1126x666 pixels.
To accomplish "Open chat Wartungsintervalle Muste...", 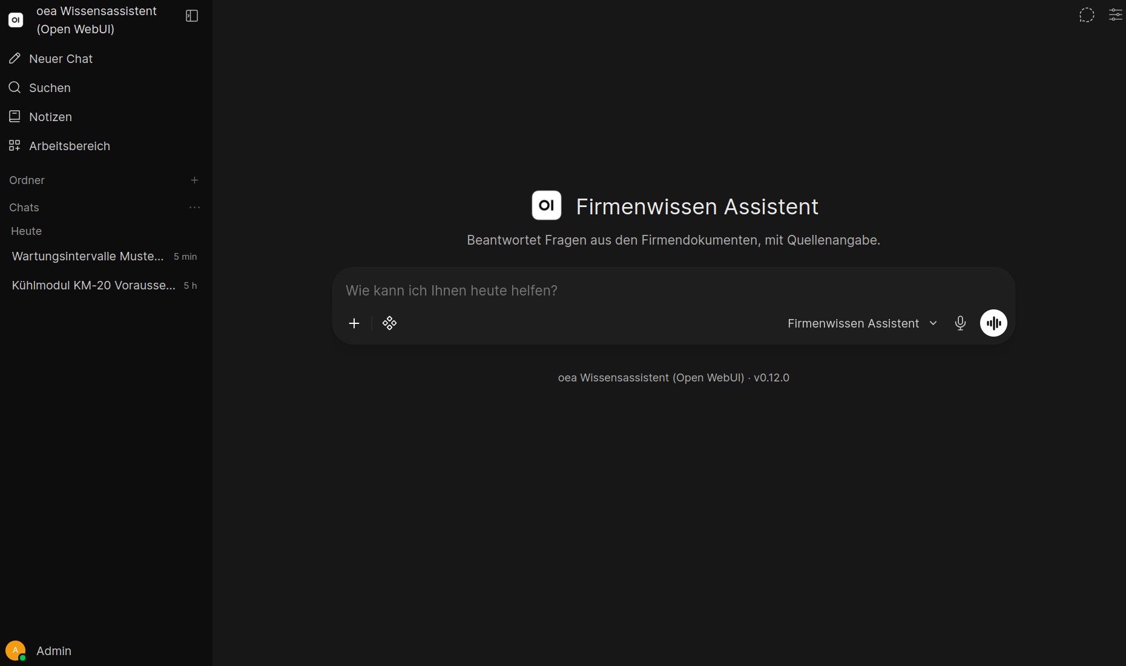I will pos(104,256).
